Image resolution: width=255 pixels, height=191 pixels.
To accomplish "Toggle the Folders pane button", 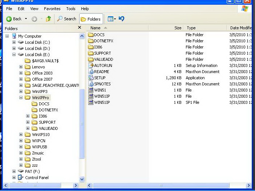I will pyautogui.click(x=91, y=19).
